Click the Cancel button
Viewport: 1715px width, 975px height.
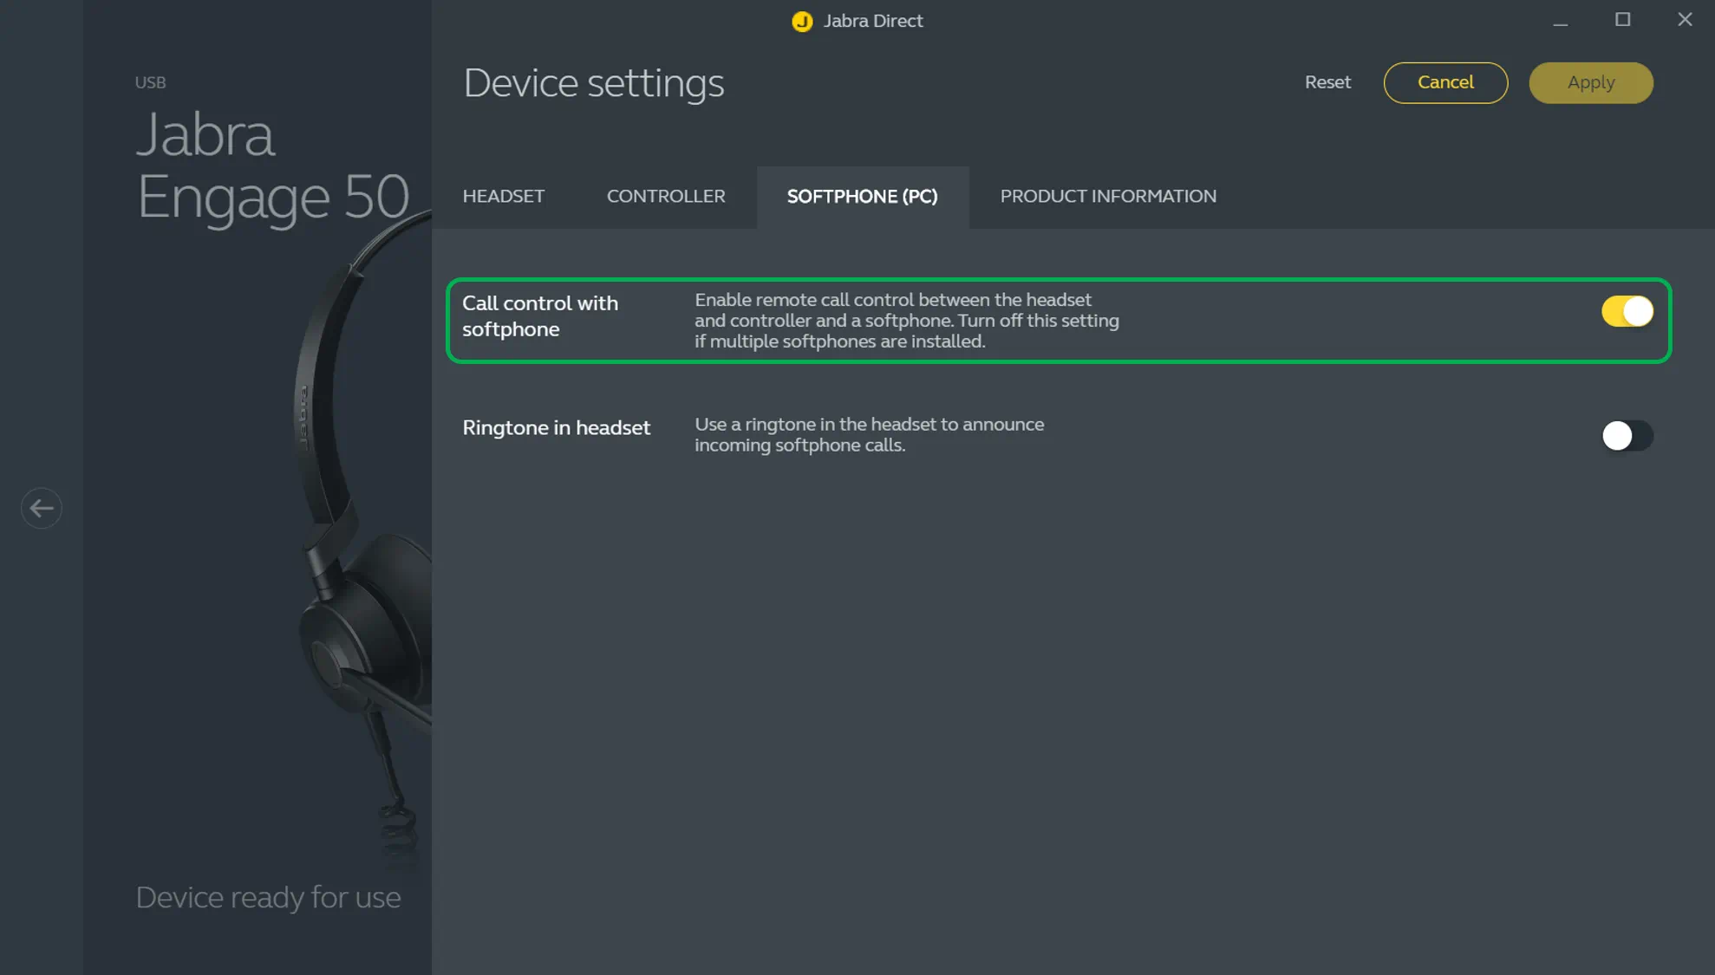click(x=1444, y=82)
